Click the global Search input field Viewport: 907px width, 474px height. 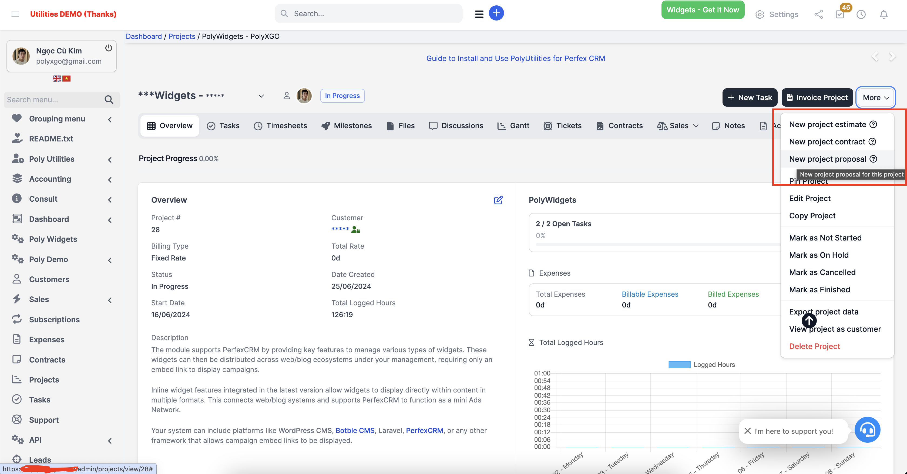tap(368, 13)
